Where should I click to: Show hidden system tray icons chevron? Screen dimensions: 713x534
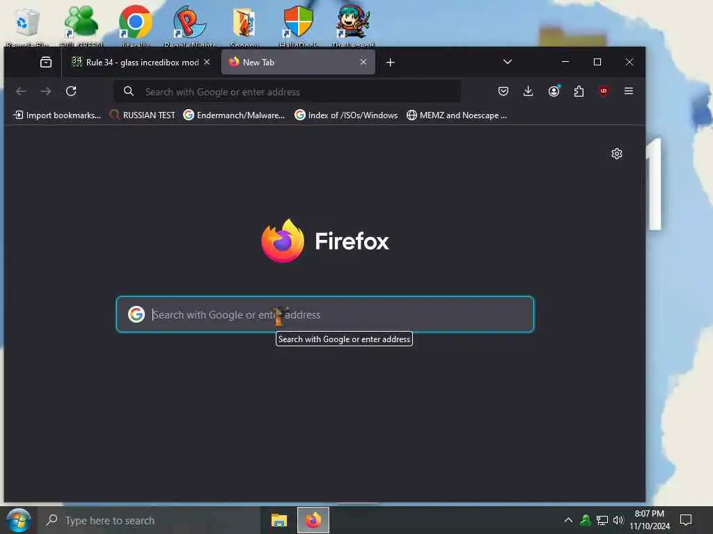pyautogui.click(x=568, y=520)
